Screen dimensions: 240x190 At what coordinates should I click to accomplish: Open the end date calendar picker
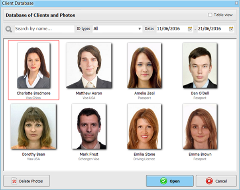coord(231,29)
